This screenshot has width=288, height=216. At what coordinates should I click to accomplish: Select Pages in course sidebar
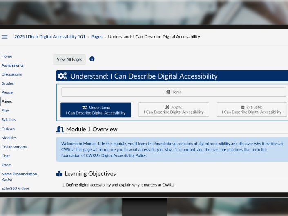pyautogui.click(x=7, y=101)
